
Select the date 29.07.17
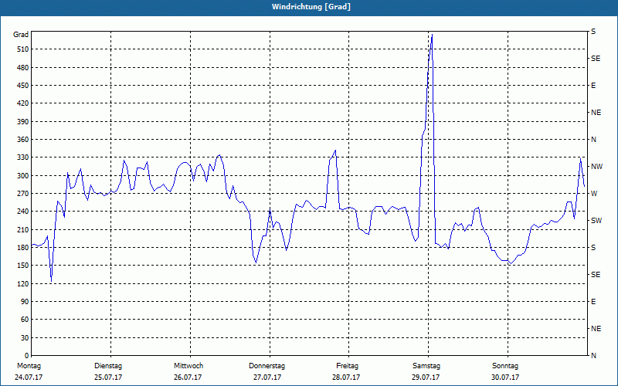pyautogui.click(x=426, y=378)
